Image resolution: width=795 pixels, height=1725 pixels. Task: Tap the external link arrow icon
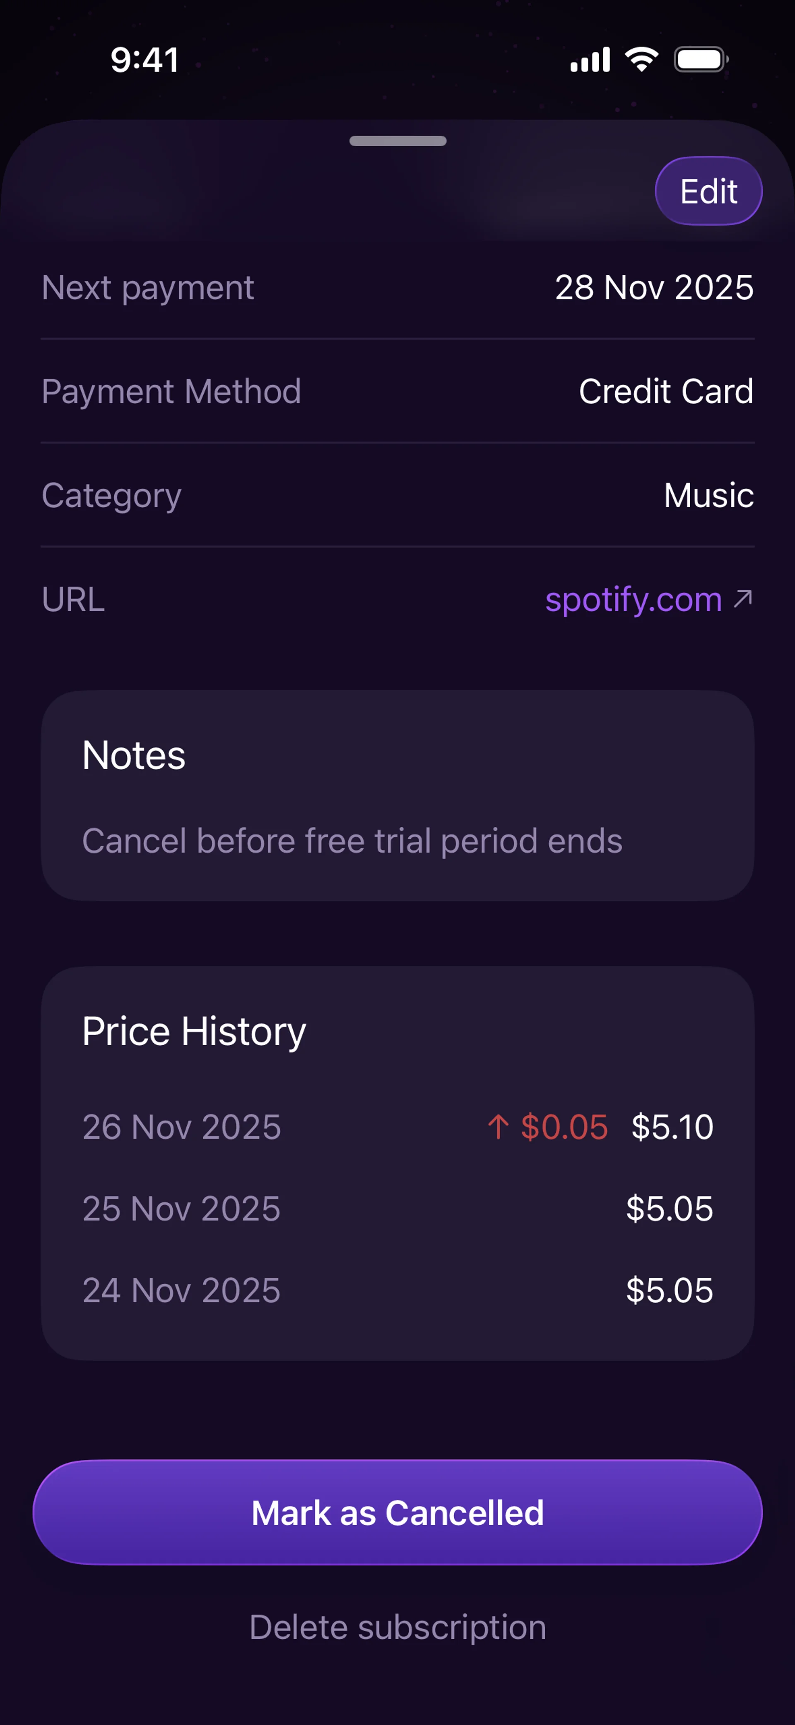[x=743, y=598]
